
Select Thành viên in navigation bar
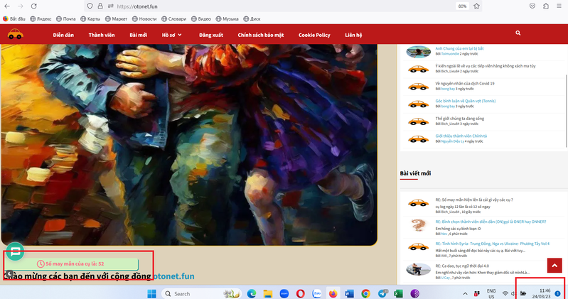pos(102,34)
